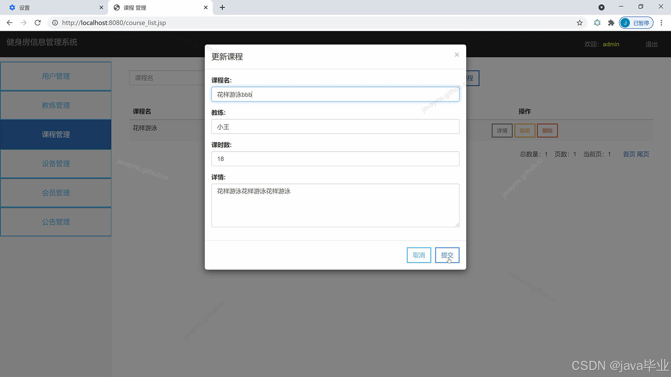Viewport: 671px width, 377px height.
Task: Close the 设置 tab
Action: (101, 7)
